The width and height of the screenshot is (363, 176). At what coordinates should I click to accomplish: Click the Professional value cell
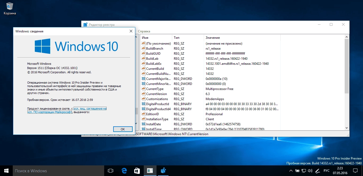(214, 114)
